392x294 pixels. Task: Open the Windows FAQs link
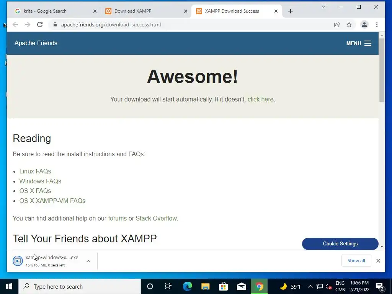(x=40, y=181)
